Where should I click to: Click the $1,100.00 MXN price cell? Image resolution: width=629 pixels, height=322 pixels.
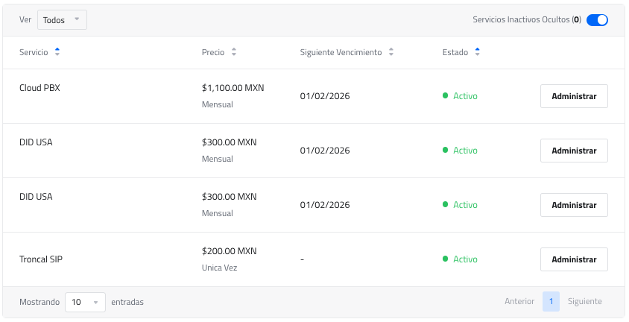233,88
